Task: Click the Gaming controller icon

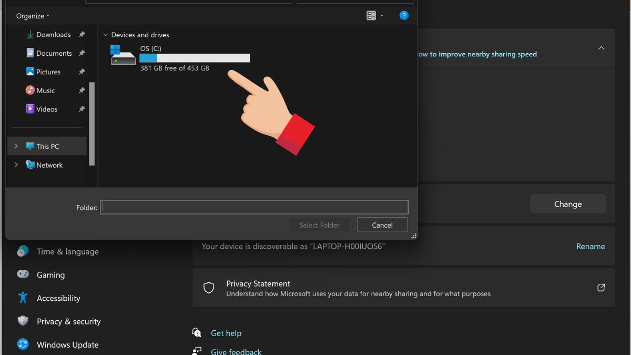Action: [23, 275]
